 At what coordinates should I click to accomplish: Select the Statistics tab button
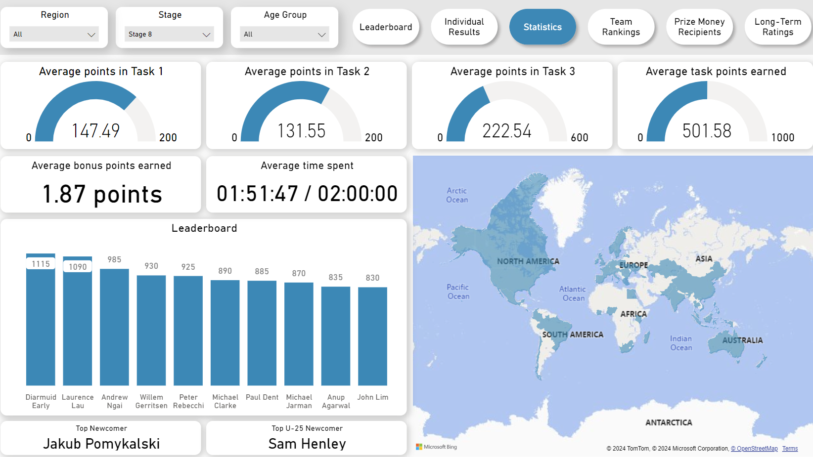(x=542, y=27)
